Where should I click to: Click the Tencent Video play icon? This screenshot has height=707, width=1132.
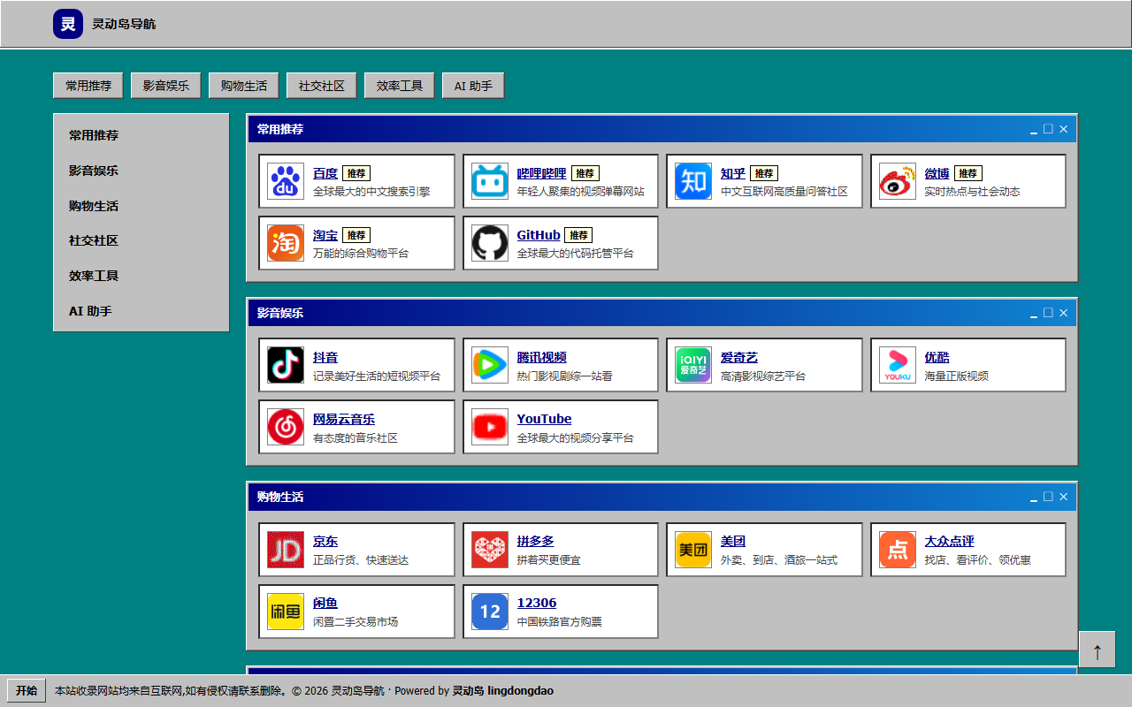point(490,365)
